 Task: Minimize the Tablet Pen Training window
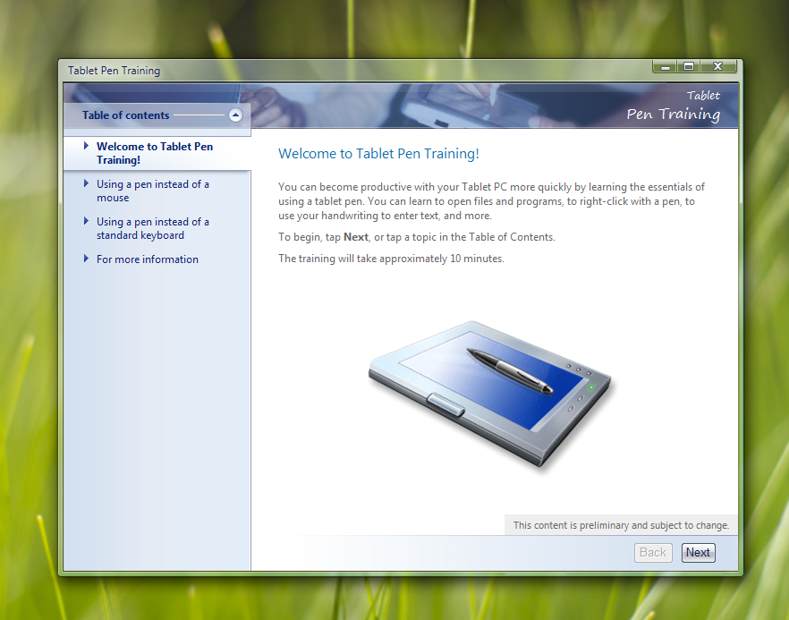(665, 67)
